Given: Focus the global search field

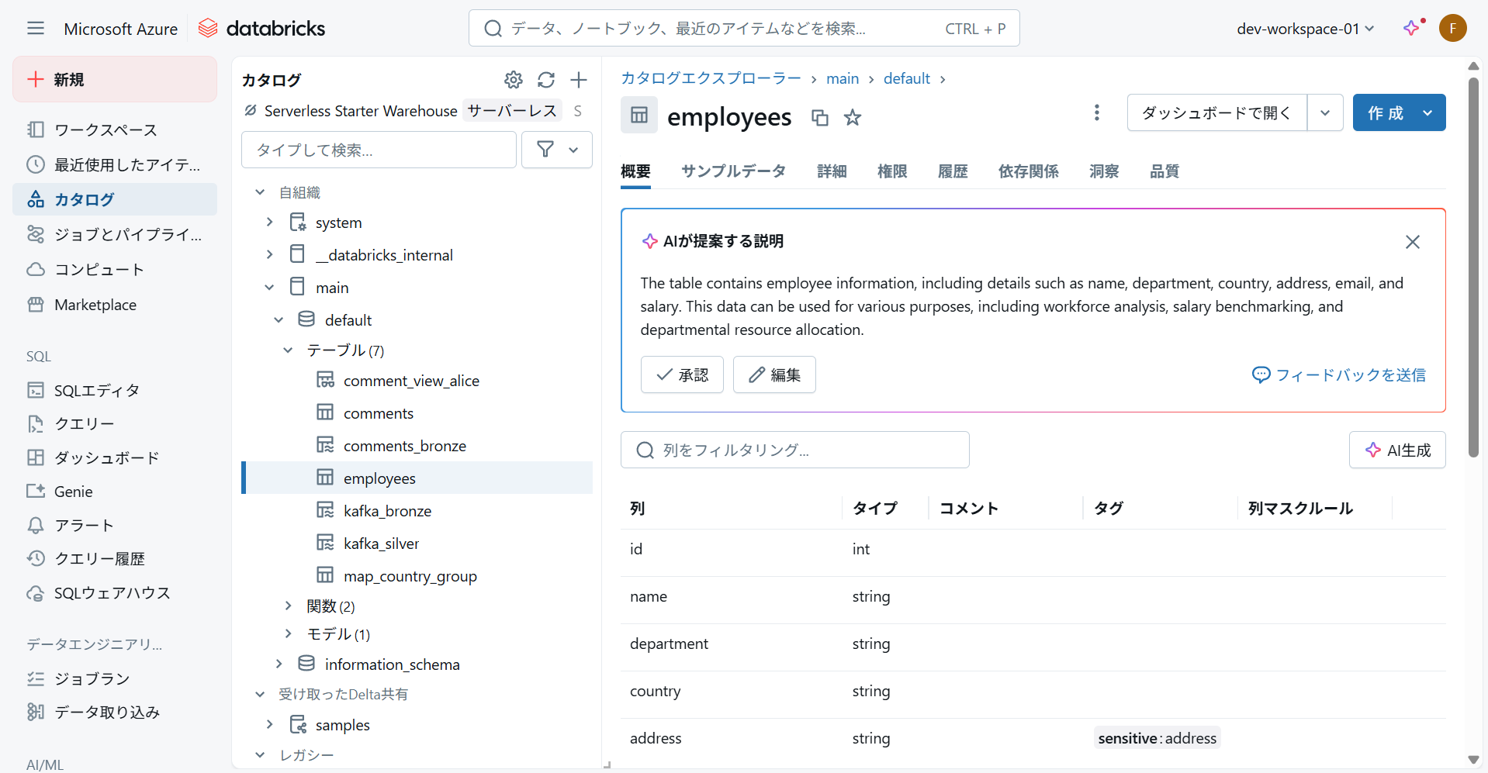Looking at the screenshot, I should 744,29.
